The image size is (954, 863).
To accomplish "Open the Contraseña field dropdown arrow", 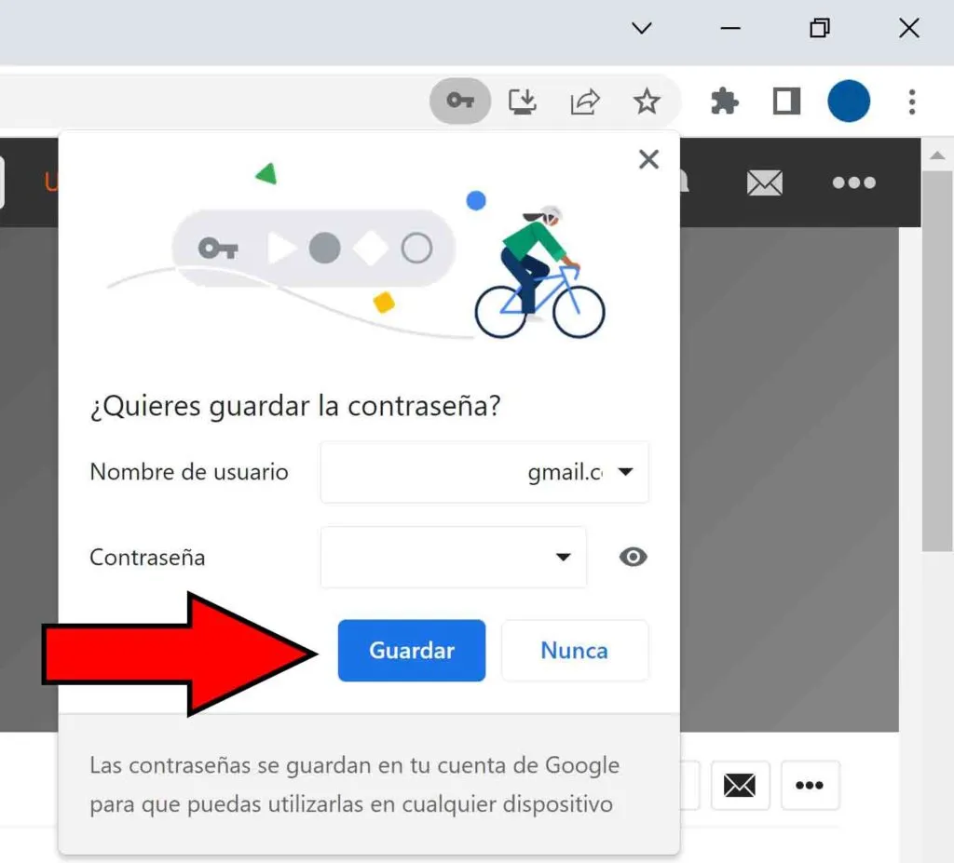I will (563, 557).
